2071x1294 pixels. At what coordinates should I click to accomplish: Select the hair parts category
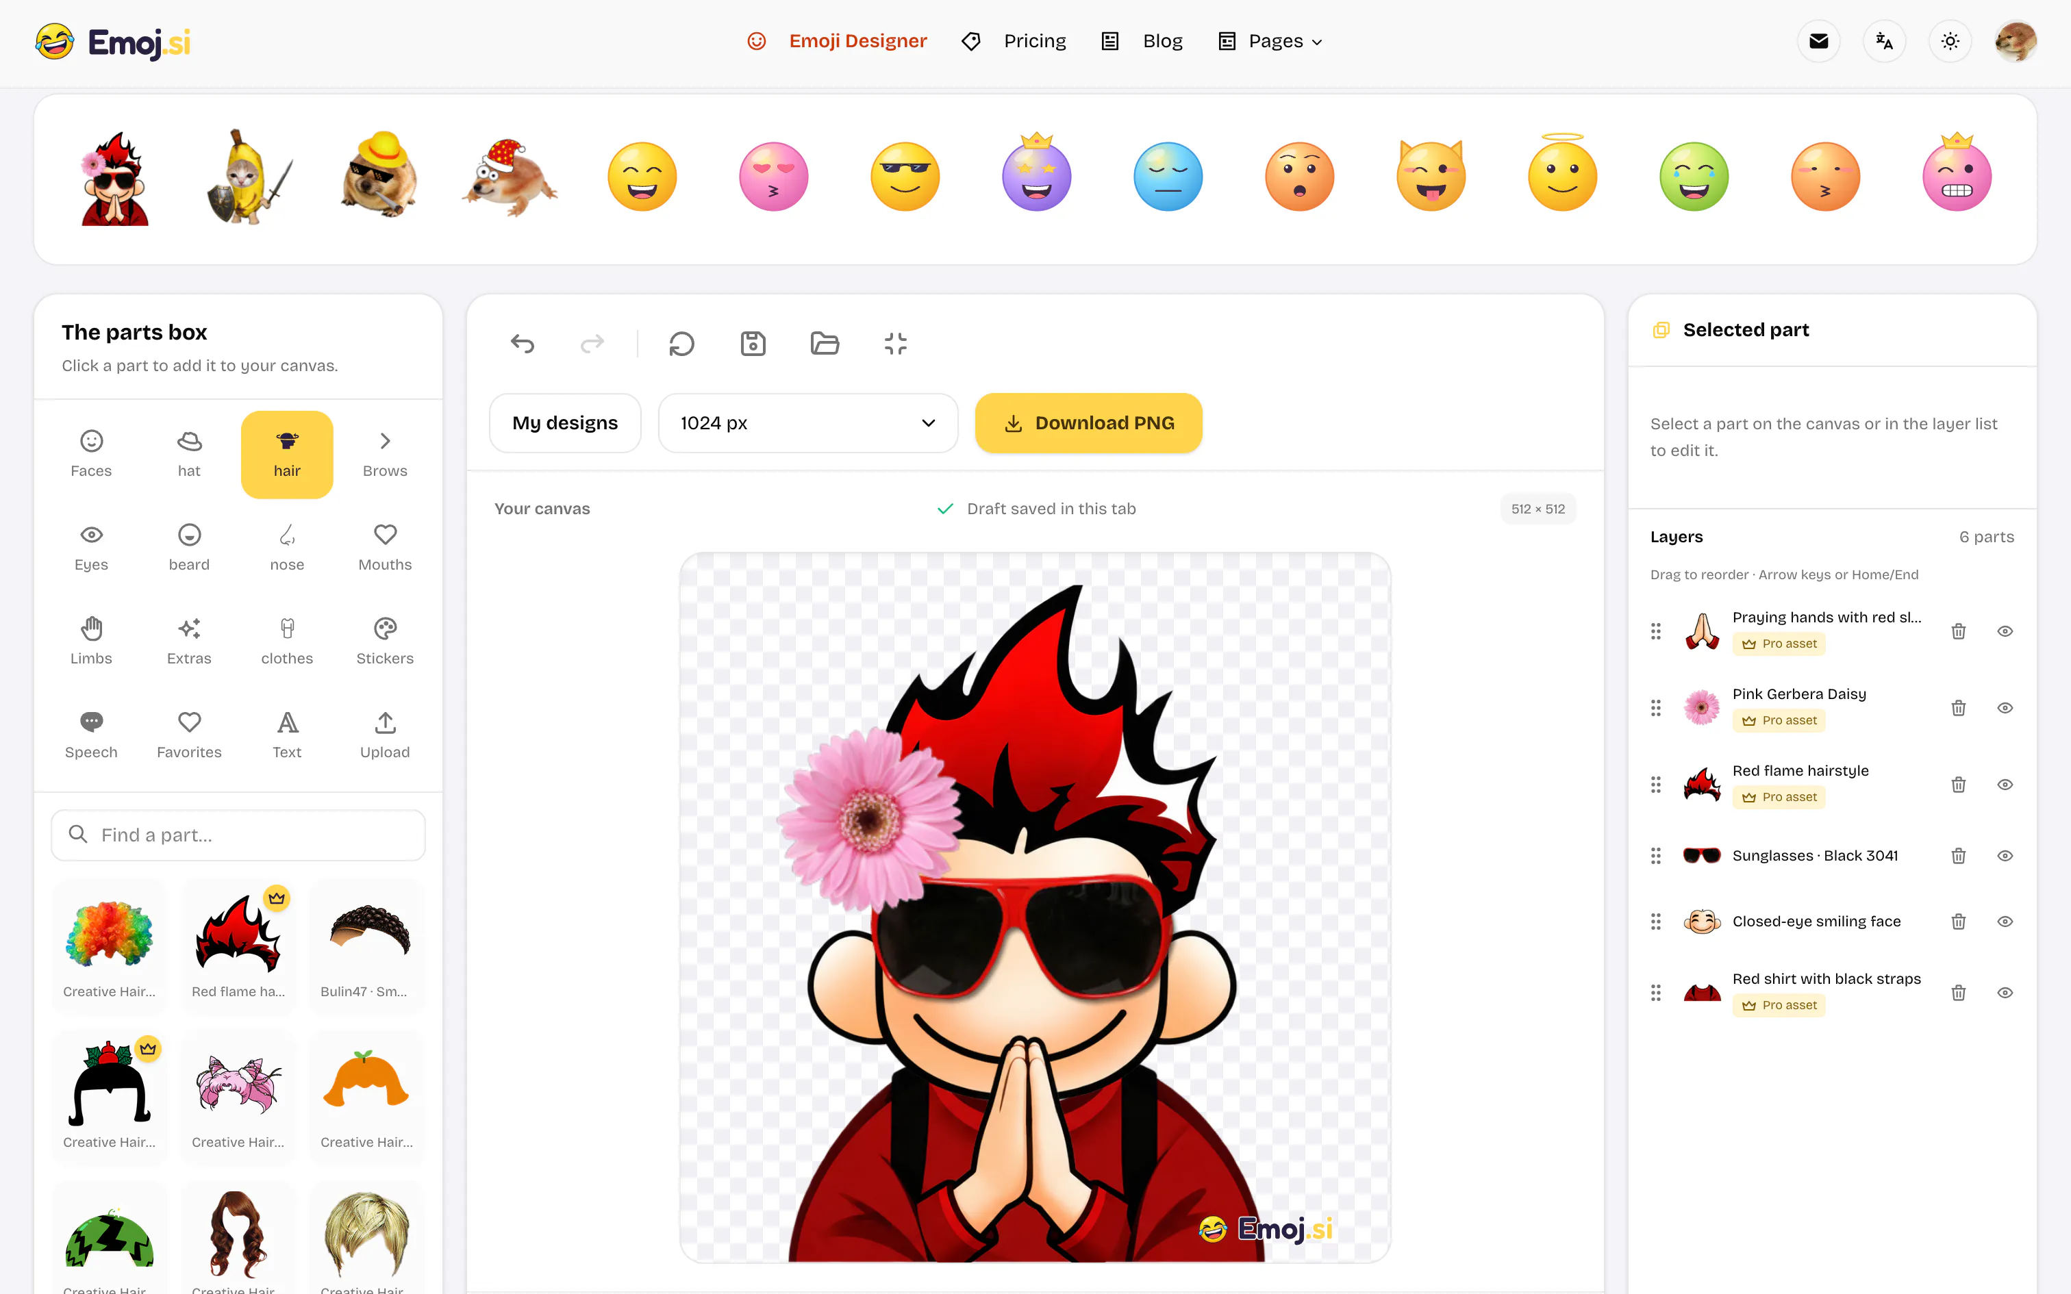pos(287,455)
